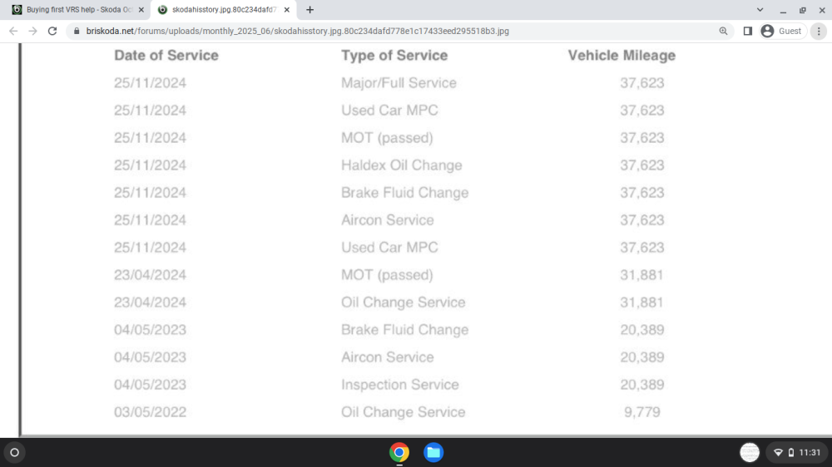Screen dimensions: 832x467
Task: Click the 'Date of Service' column header
Action: coord(166,55)
